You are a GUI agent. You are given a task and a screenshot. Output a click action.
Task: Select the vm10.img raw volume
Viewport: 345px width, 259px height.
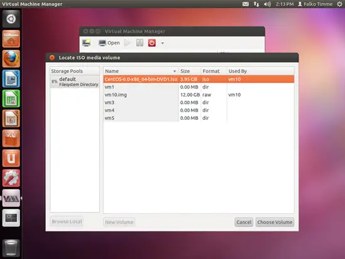click(199, 95)
